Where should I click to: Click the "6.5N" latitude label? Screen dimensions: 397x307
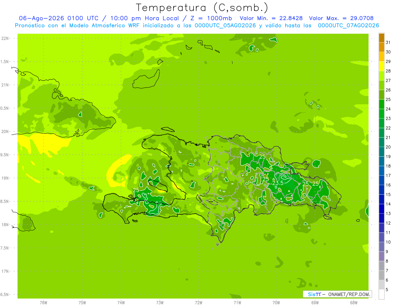click(x=5, y=294)
